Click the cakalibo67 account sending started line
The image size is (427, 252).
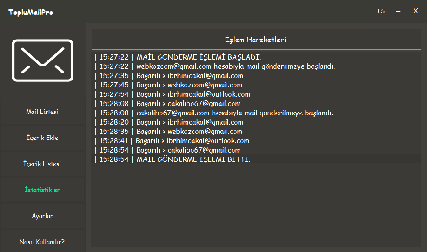[214, 113]
